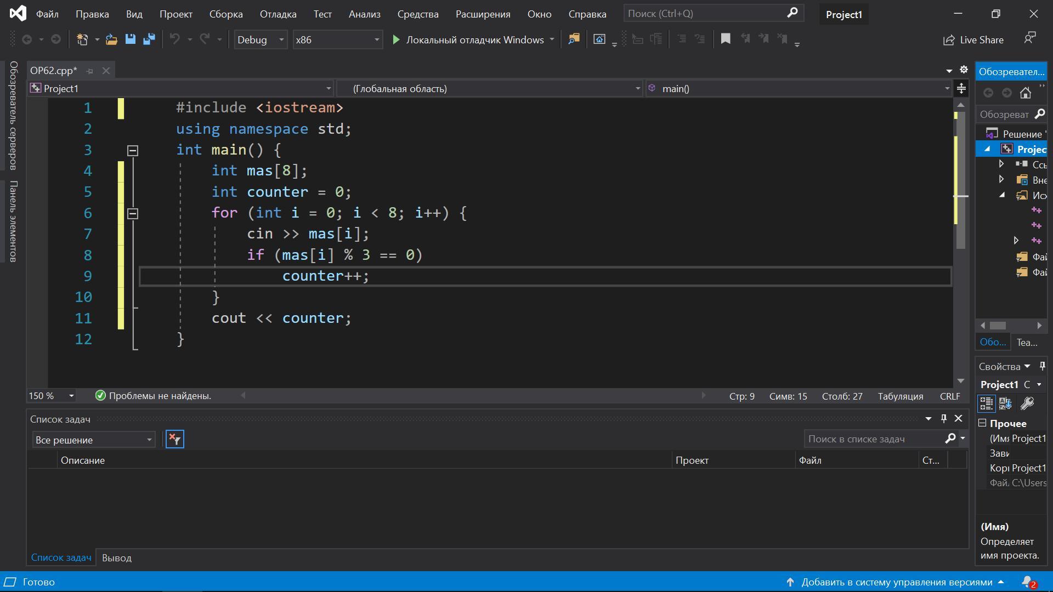Screen dimensions: 1053x592
Task: Open the 'Все решение' scope dropdown
Action: point(94,440)
